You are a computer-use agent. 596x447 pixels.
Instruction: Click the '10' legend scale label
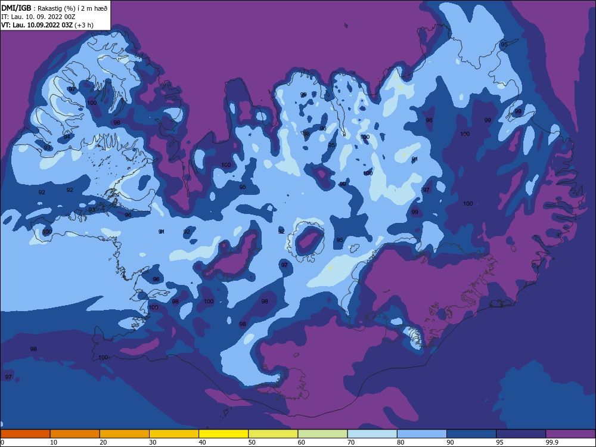click(x=54, y=442)
